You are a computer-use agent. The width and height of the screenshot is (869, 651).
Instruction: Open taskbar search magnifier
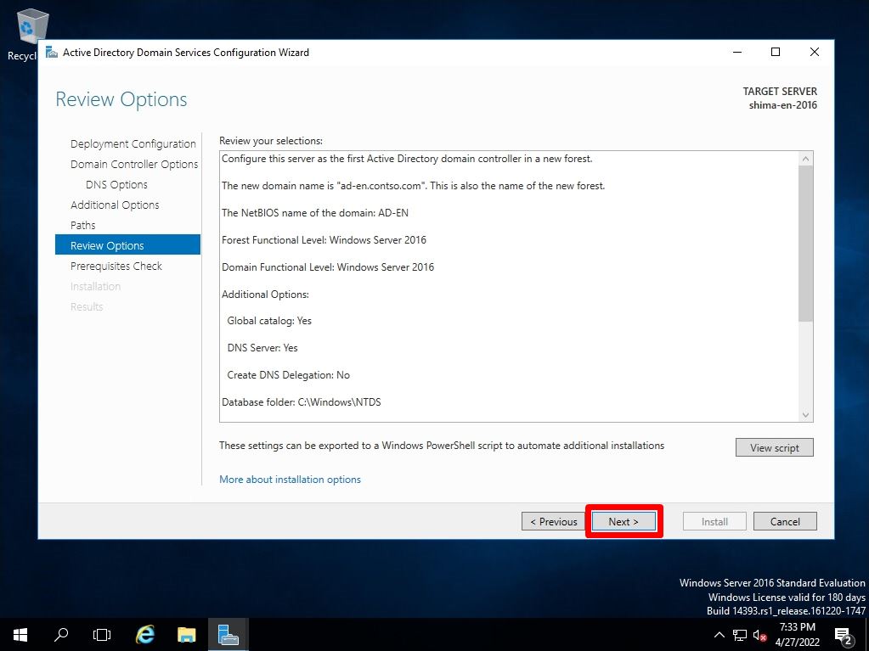point(61,634)
